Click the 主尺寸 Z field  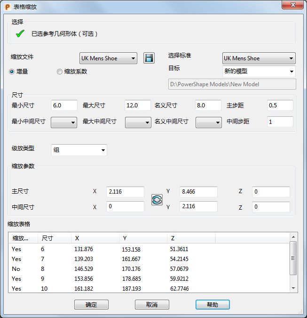pos(271,192)
